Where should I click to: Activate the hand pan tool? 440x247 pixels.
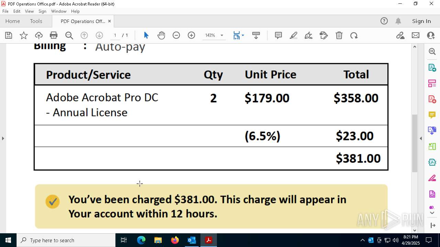tap(161, 35)
